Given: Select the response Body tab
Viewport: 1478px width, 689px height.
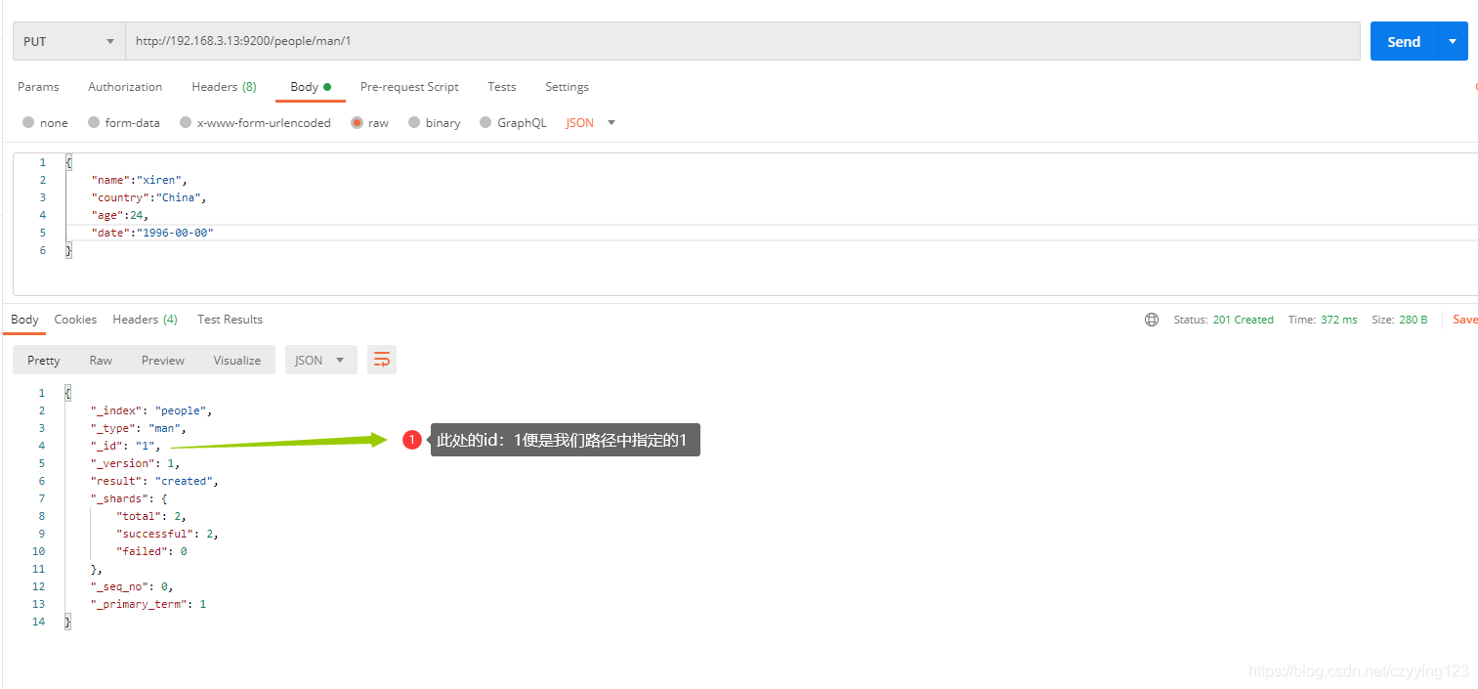Looking at the screenshot, I should (24, 320).
